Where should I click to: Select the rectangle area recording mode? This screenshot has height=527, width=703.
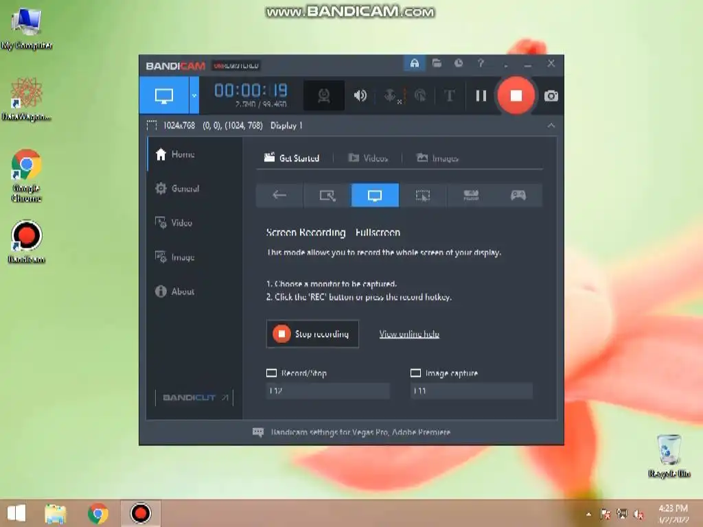[x=327, y=195]
